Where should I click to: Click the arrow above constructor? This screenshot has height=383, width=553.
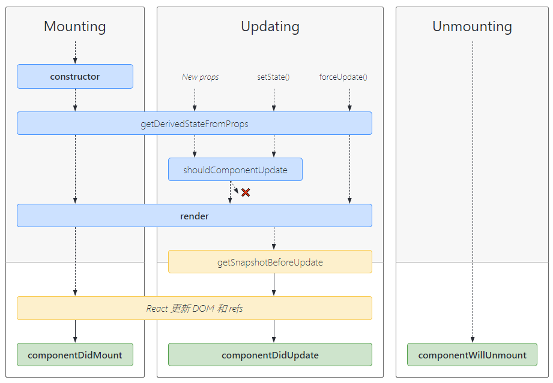tap(75, 53)
